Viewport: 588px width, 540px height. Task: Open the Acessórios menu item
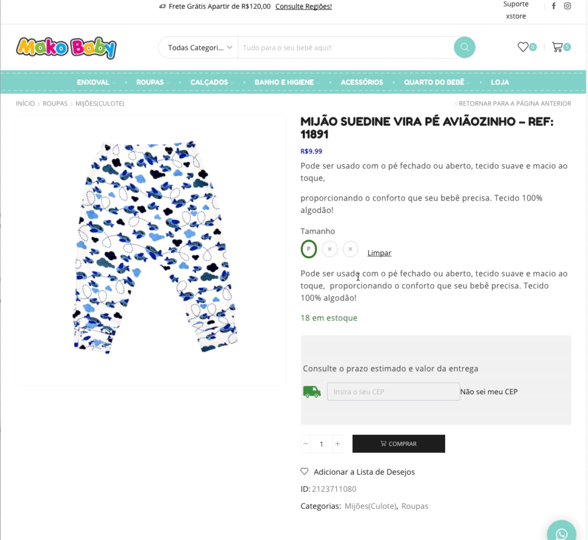[362, 82]
